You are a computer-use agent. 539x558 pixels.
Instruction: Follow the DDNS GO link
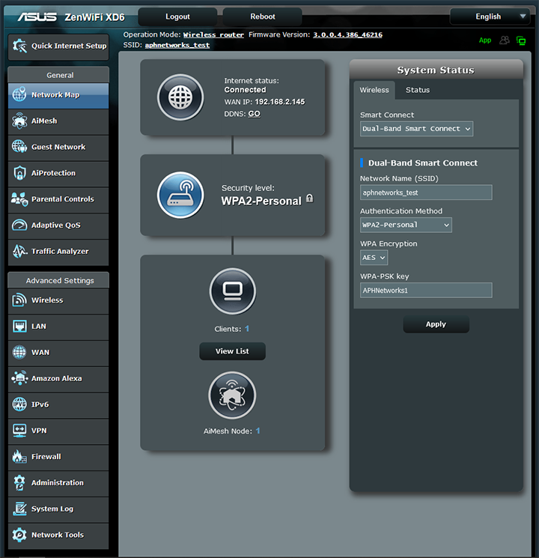coord(255,114)
